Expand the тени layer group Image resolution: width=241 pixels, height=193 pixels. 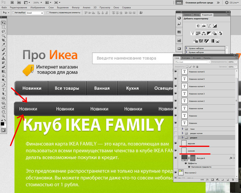point(182,129)
